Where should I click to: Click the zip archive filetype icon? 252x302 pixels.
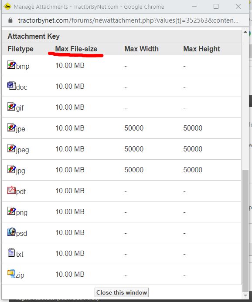[x=11, y=274]
